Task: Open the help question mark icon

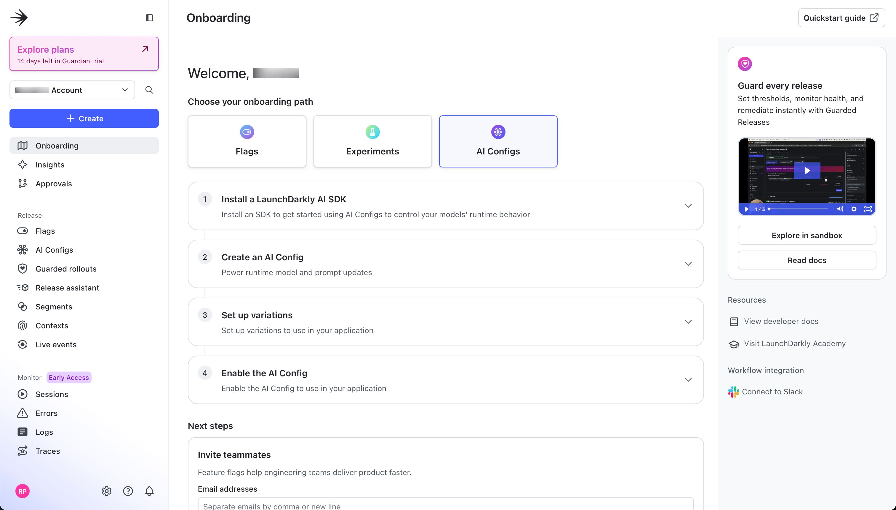Action: 128,491
